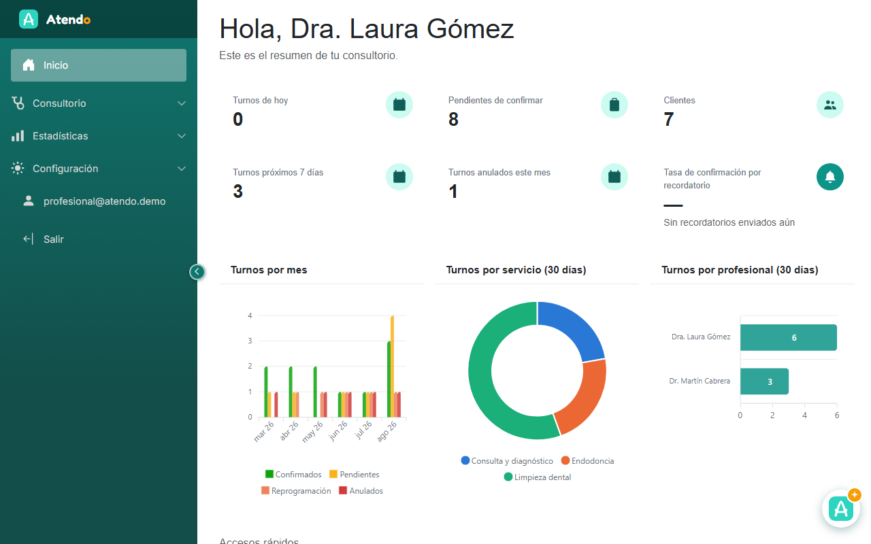This screenshot has width=871, height=544.
Task: Click the Atendo brand name text
Action: 68,20
